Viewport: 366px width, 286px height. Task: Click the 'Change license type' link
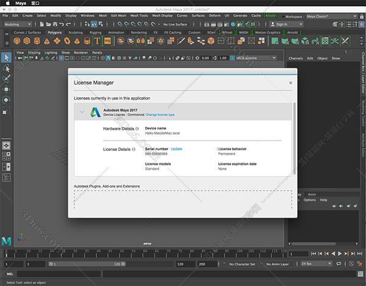[x=160, y=114]
